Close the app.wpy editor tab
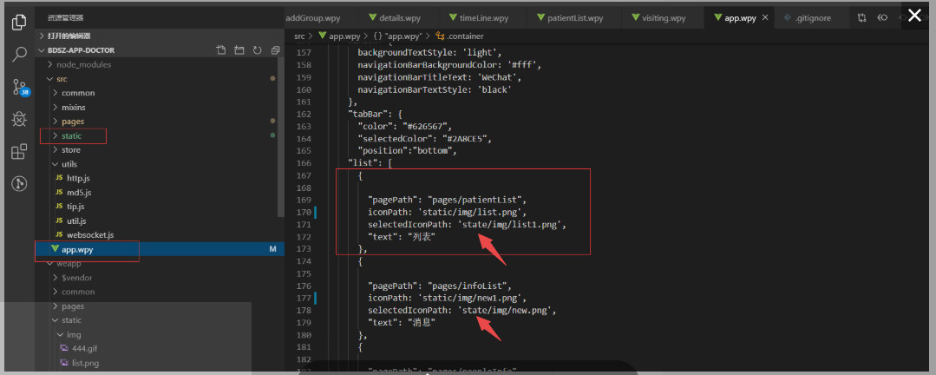The width and height of the screenshot is (936, 375). [x=764, y=17]
